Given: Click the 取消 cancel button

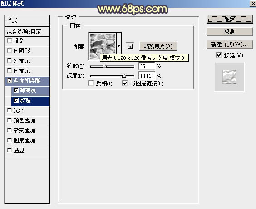Looking at the screenshot, I should coord(230,32).
